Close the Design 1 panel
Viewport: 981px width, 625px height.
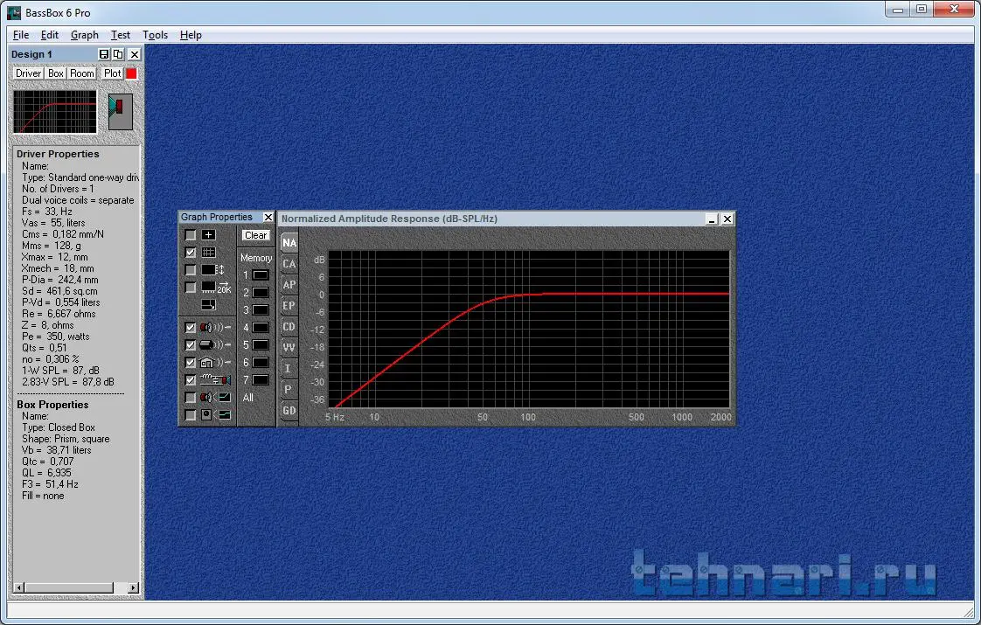pyautogui.click(x=134, y=54)
